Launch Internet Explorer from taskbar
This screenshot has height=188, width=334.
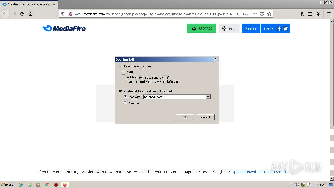(x=21, y=185)
